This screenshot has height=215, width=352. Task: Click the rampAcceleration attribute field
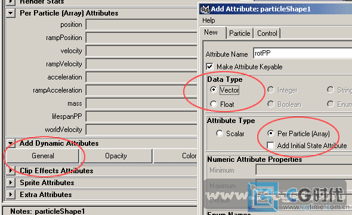click(141, 90)
